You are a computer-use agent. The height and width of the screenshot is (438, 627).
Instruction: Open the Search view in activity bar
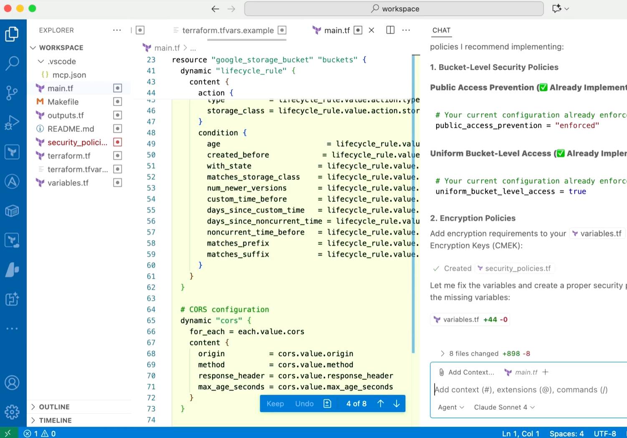coord(12,63)
